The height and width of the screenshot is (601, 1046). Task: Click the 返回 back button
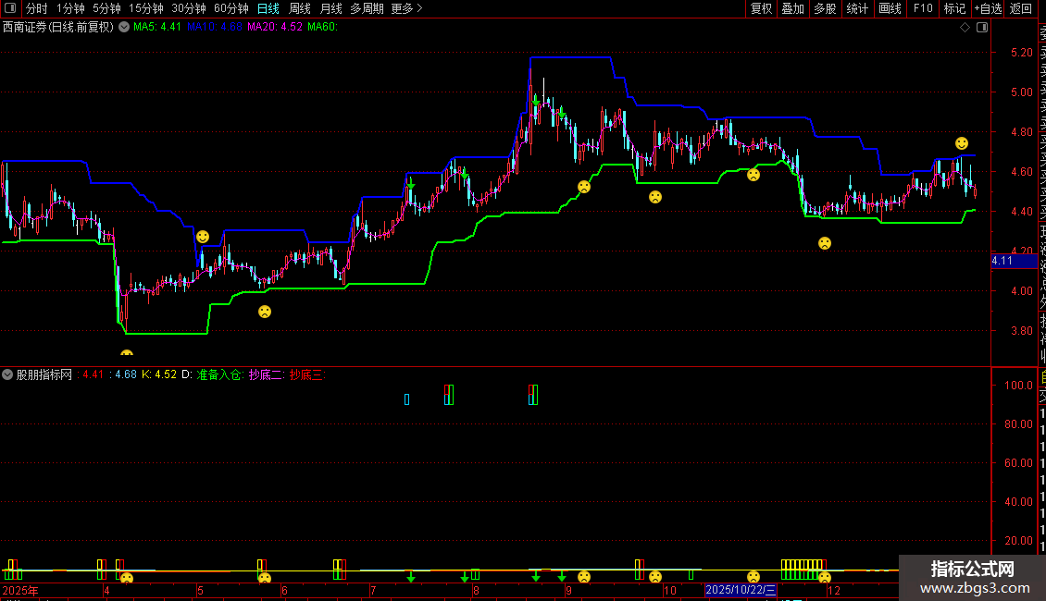(1021, 8)
